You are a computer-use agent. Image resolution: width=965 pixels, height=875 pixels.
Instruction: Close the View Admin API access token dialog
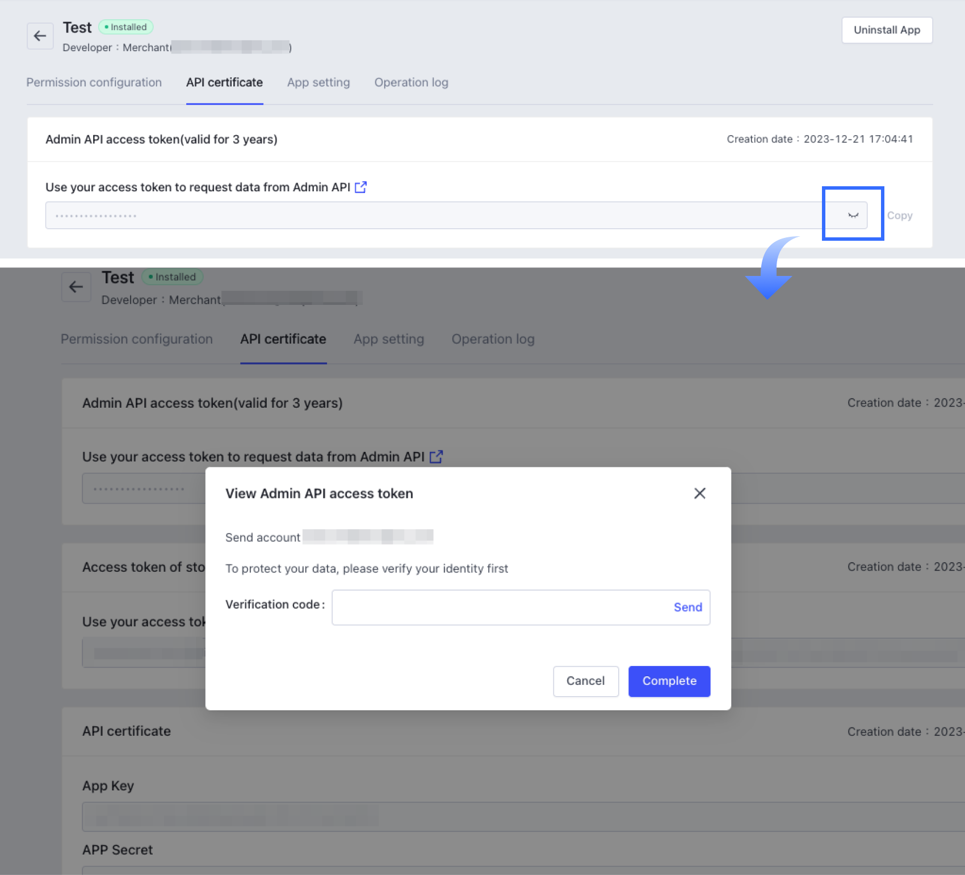(699, 493)
